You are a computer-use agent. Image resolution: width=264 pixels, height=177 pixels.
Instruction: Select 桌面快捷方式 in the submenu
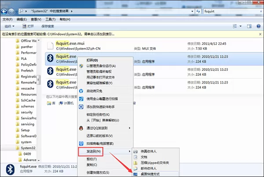point(156,174)
